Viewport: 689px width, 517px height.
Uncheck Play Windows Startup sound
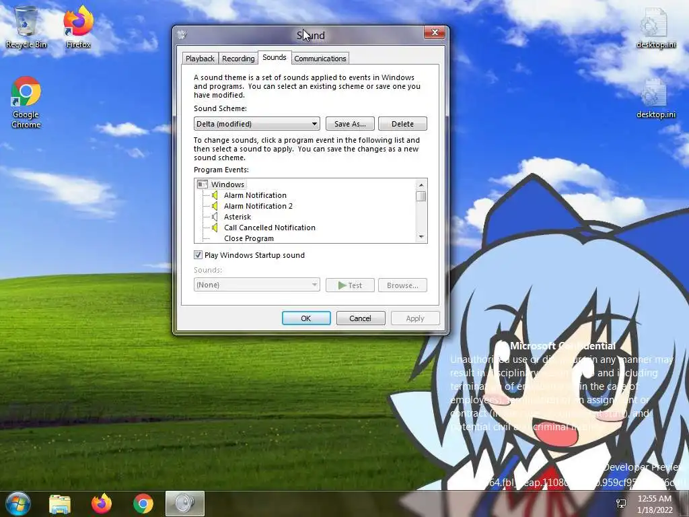(198, 255)
